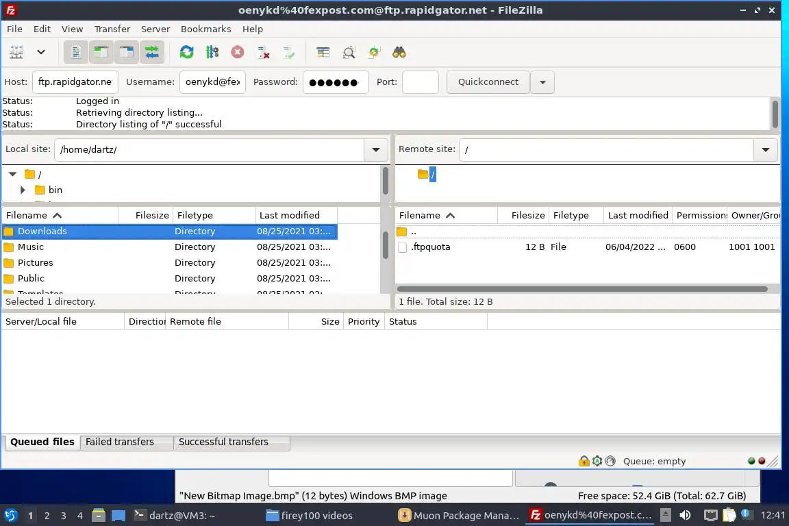The width and height of the screenshot is (789, 526).
Task: Click the green gear auto transfer type icon
Action: coord(597,460)
